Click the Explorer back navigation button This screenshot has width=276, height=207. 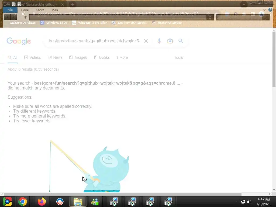7,17
